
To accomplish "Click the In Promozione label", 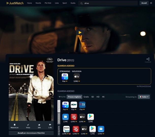I will click(144, 86).
